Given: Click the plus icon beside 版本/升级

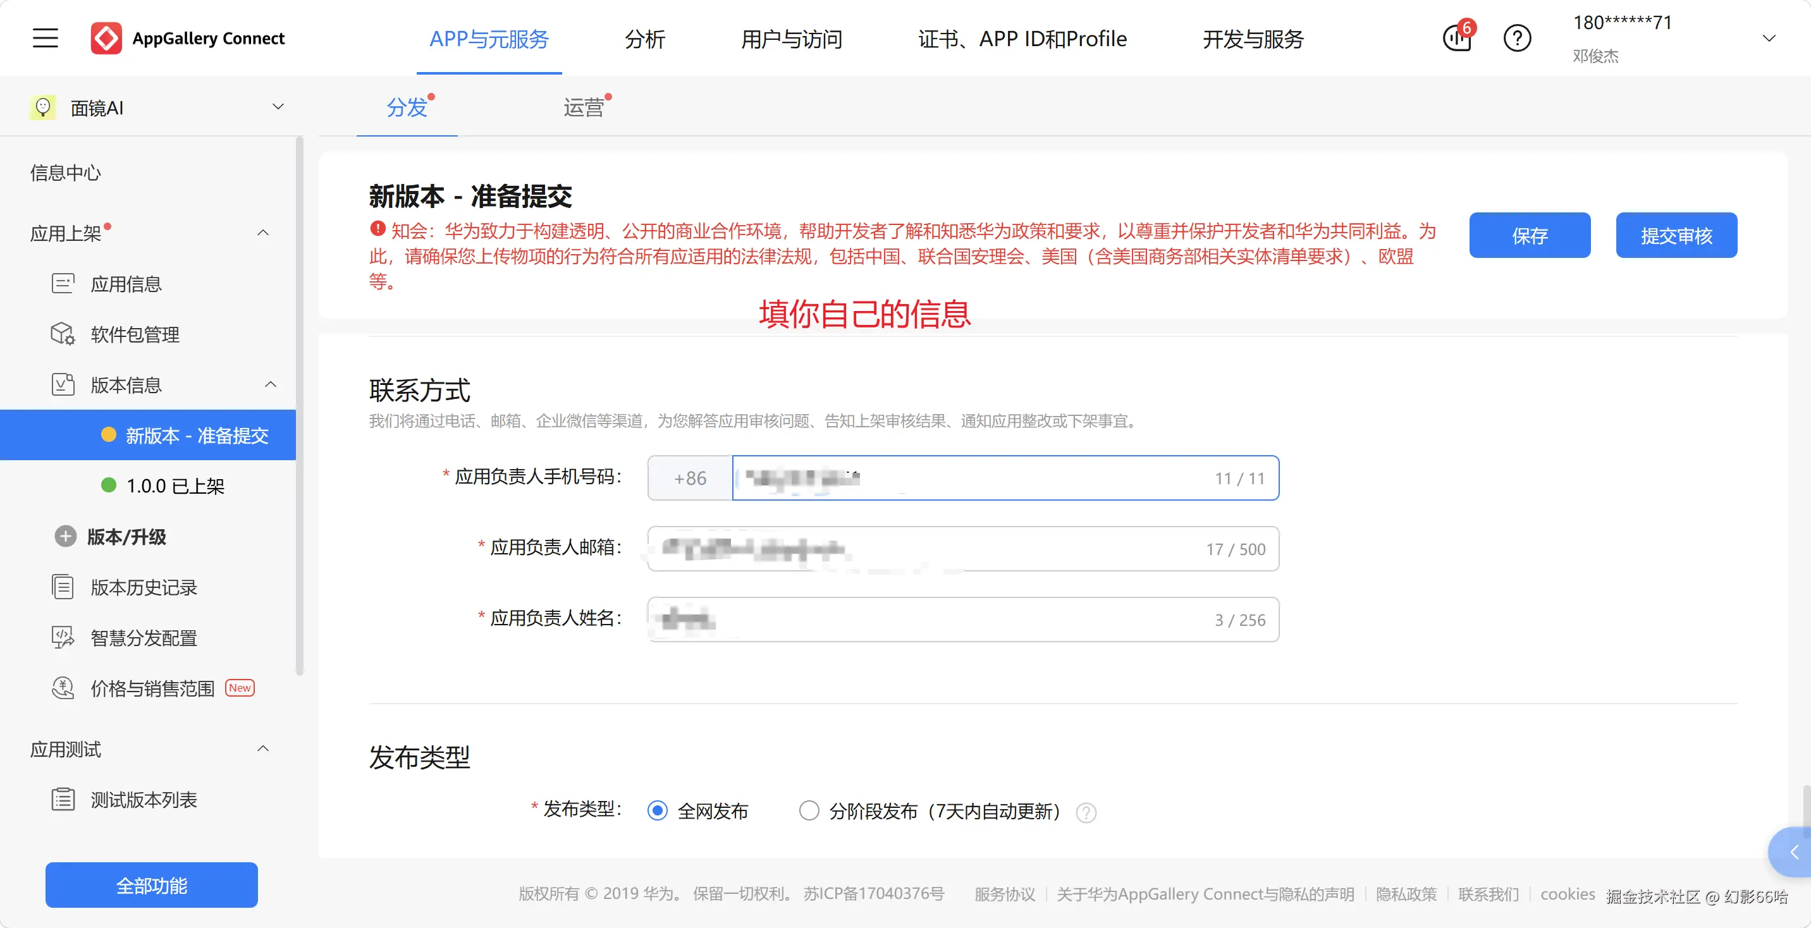Looking at the screenshot, I should [65, 537].
